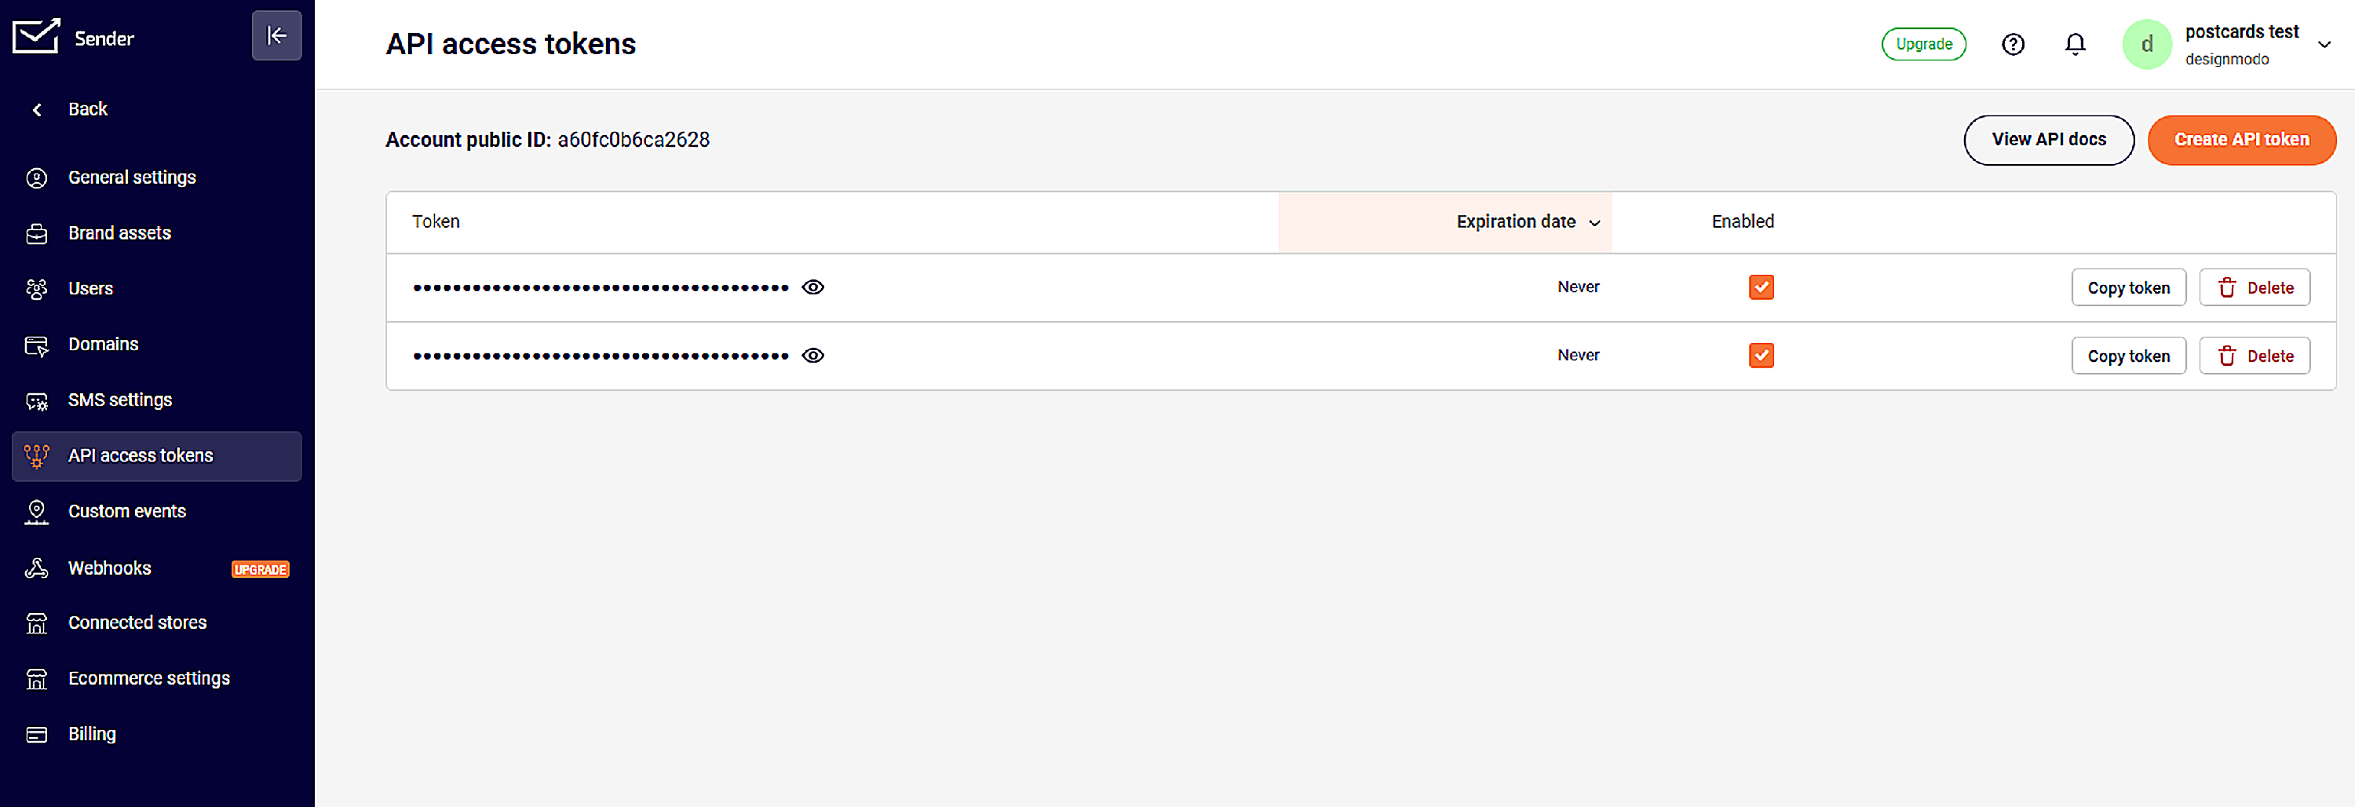Click the green Upgrade pill button

(x=1923, y=44)
